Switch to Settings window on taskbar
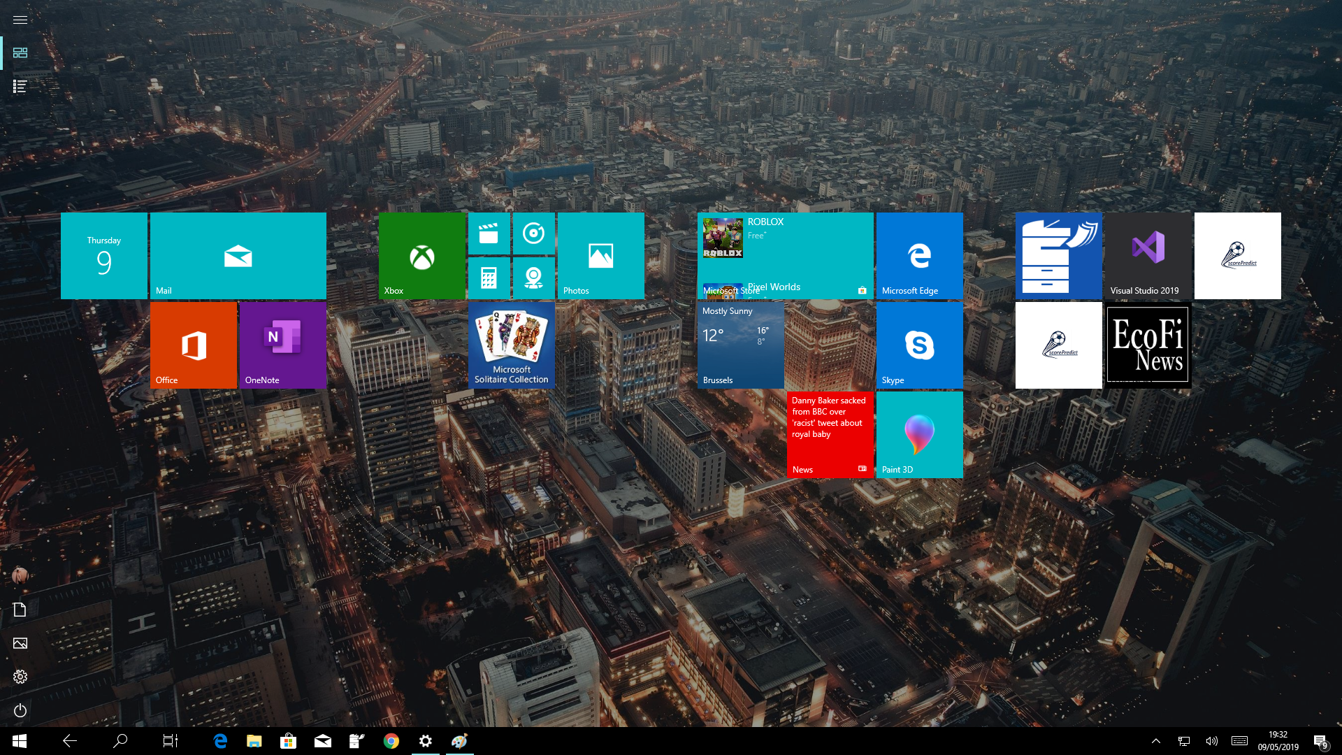This screenshot has width=1342, height=755. coord(425,741)
